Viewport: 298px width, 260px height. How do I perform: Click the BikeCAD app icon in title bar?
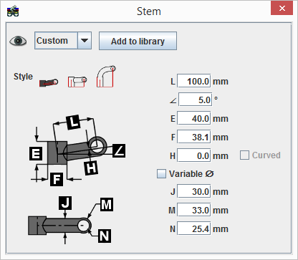coord(13,11)
